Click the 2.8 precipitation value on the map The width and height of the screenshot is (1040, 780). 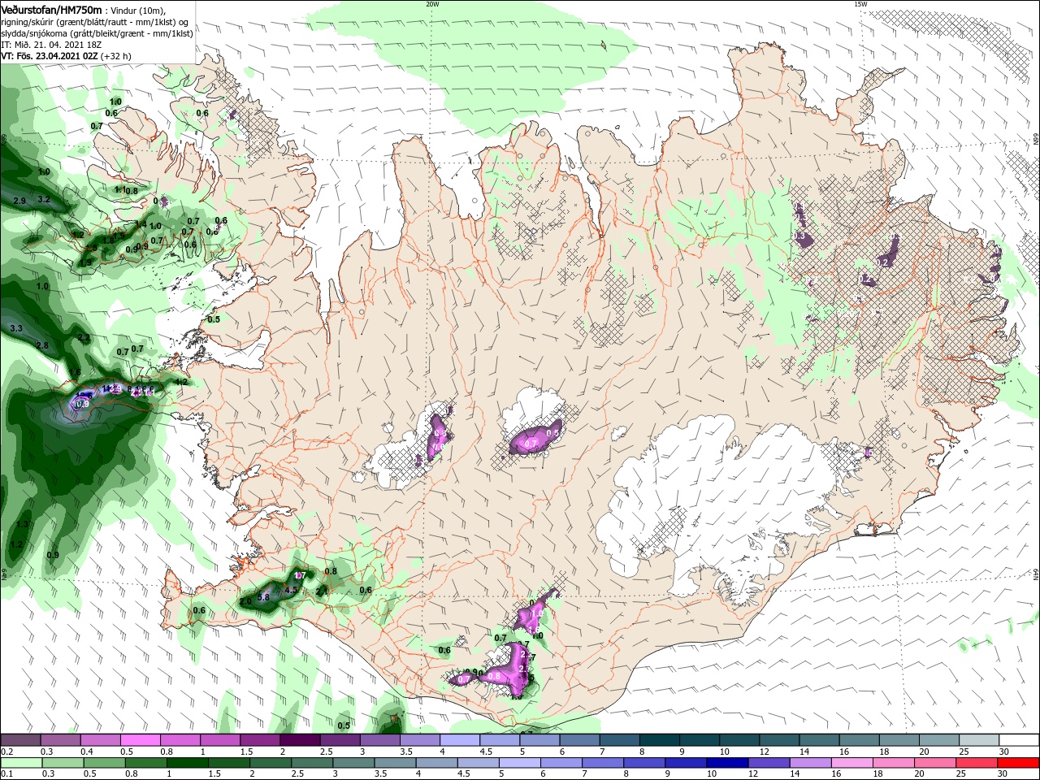coord(42,345)
